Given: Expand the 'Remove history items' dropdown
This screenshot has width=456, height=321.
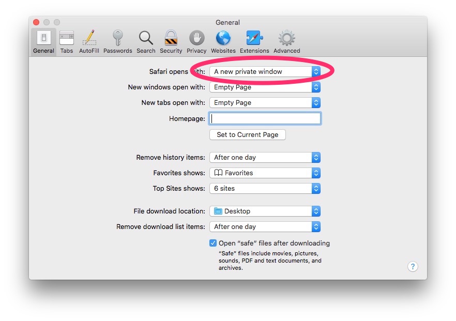Looking at the screenshot, I should tap(265, 157).
